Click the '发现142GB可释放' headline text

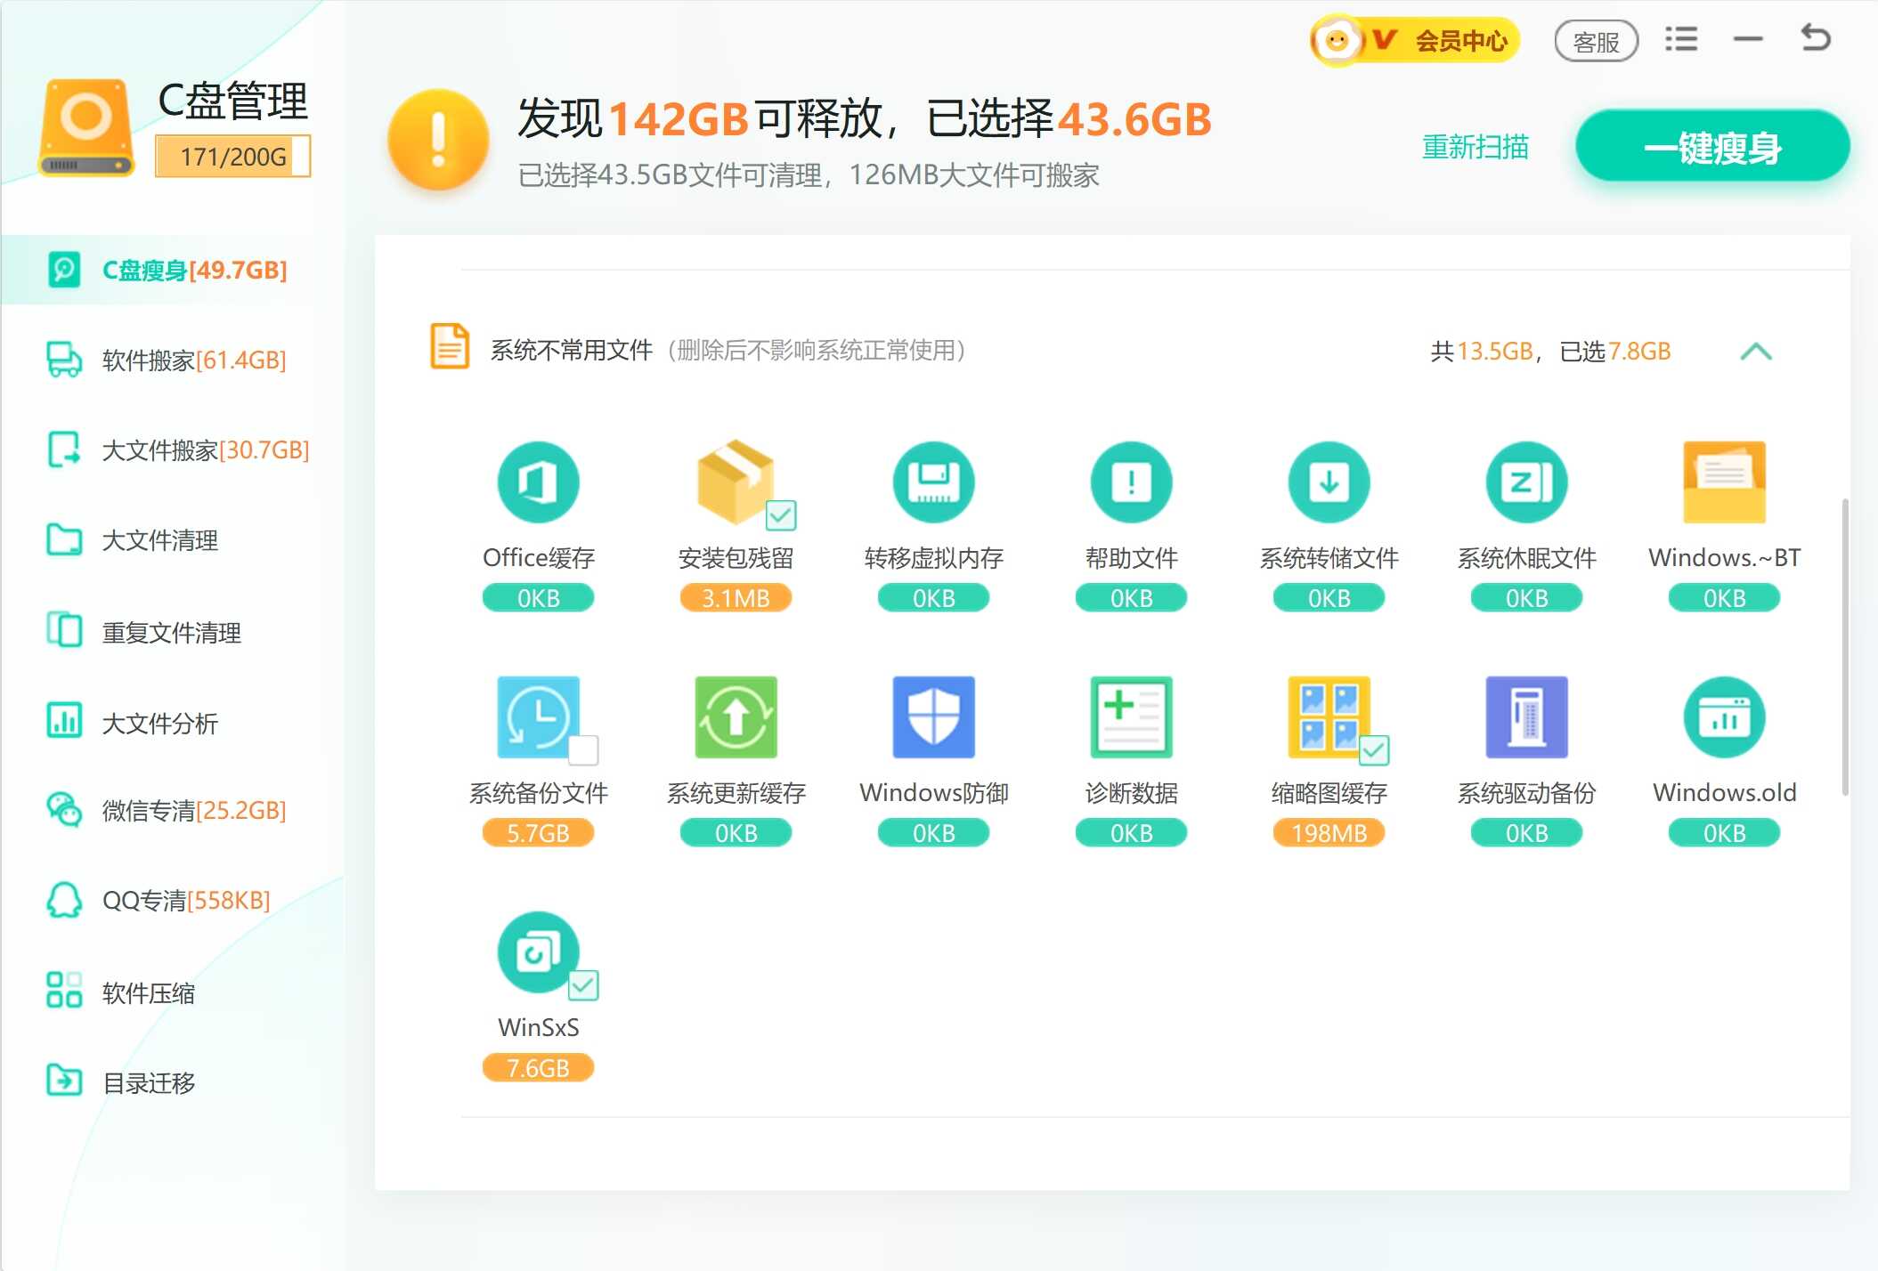point(701,118)
